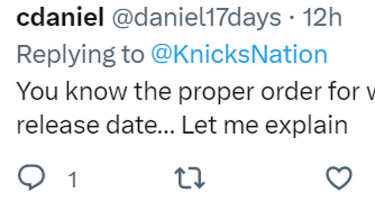Click the 'Replying to' label
Screen dimensions: 375x211
point(80,55)
